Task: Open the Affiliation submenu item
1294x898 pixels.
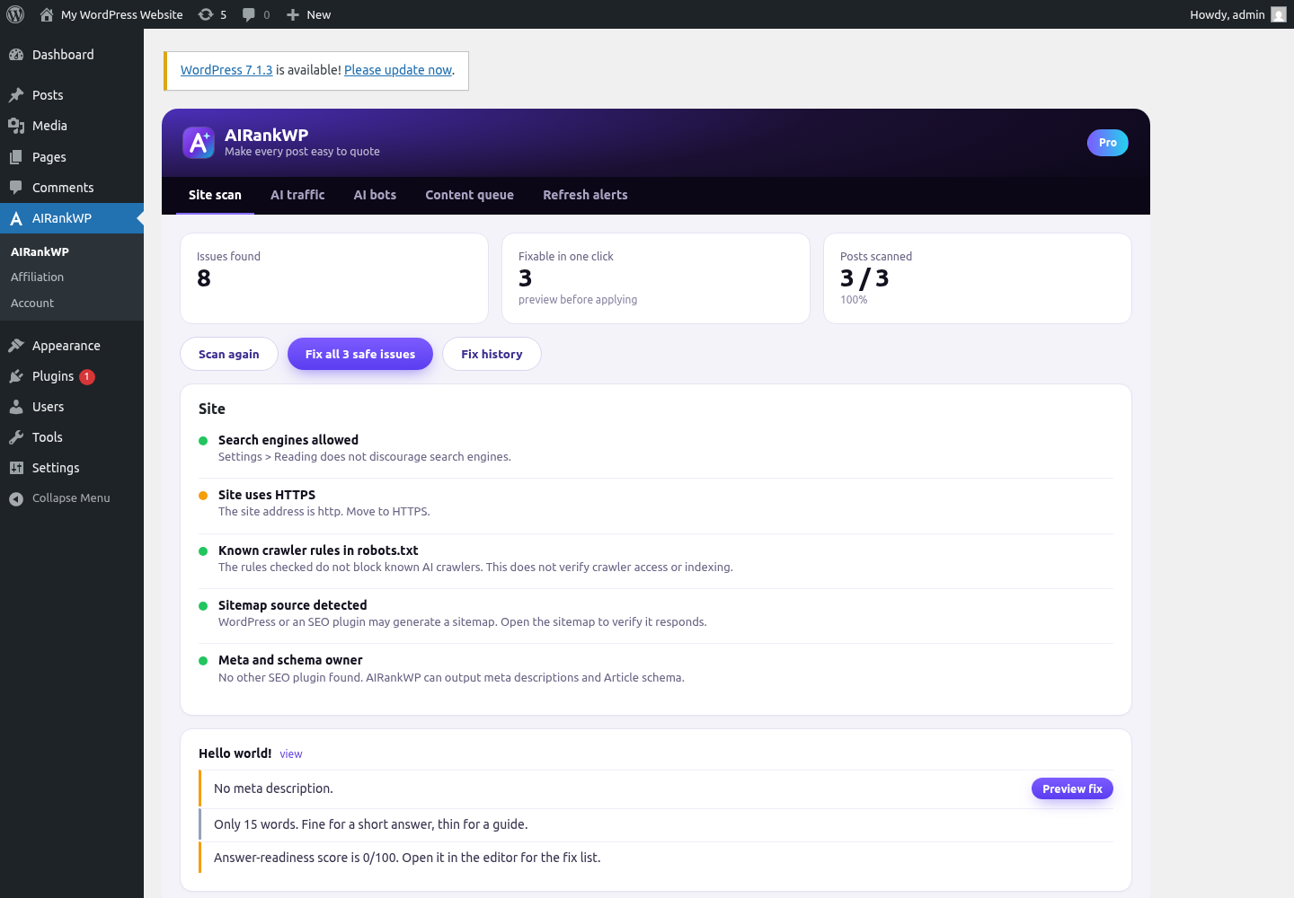Action: pos(38,277)
